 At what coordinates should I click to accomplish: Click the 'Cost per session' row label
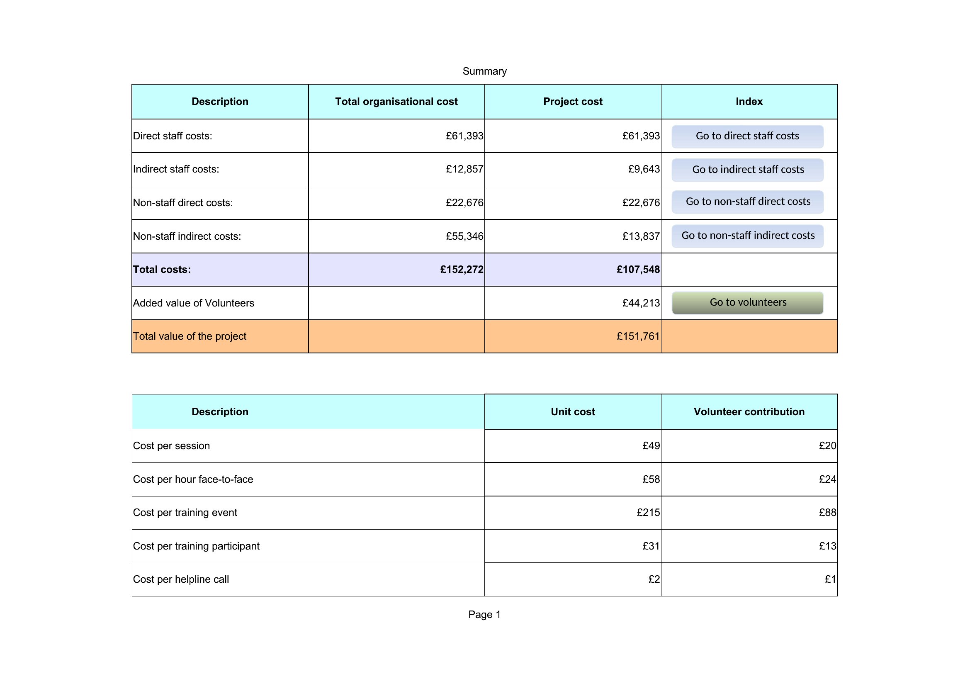171,446
